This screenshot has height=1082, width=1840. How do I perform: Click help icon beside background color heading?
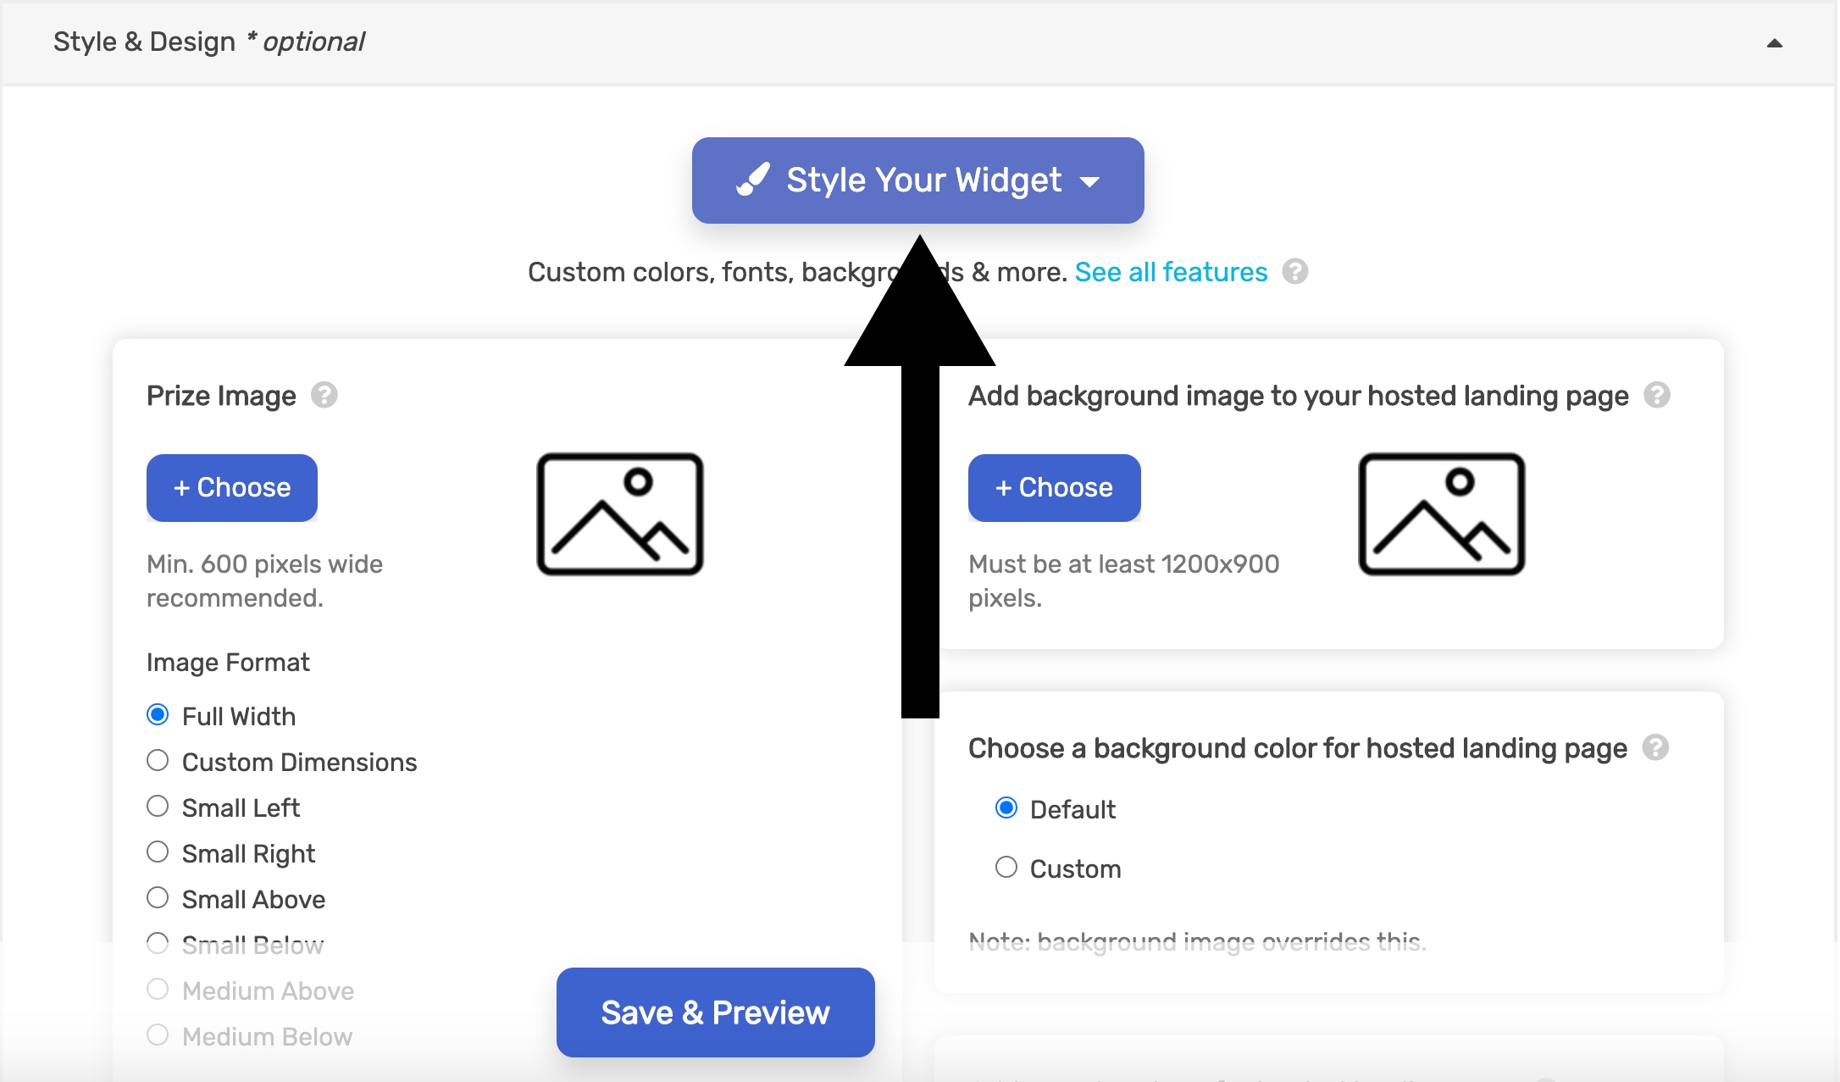coord(1654,747)
